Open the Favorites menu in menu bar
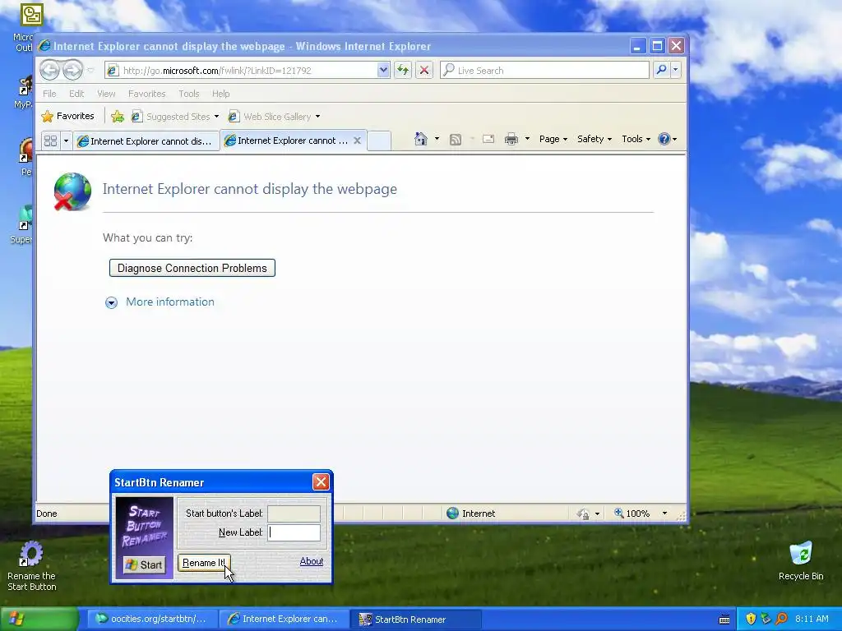 146,94
